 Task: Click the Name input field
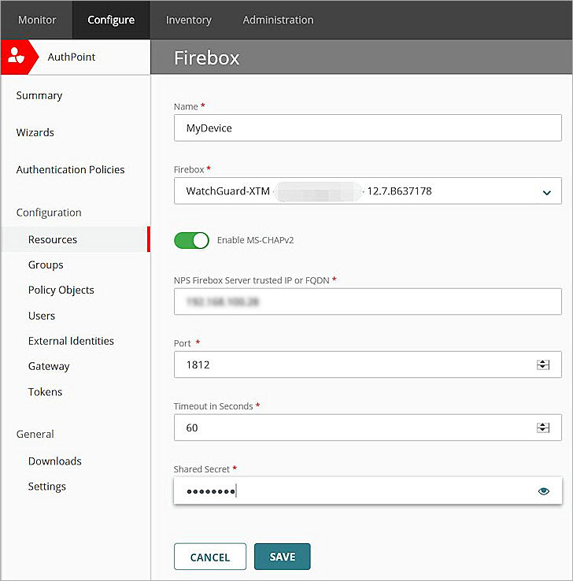[367, 128]
